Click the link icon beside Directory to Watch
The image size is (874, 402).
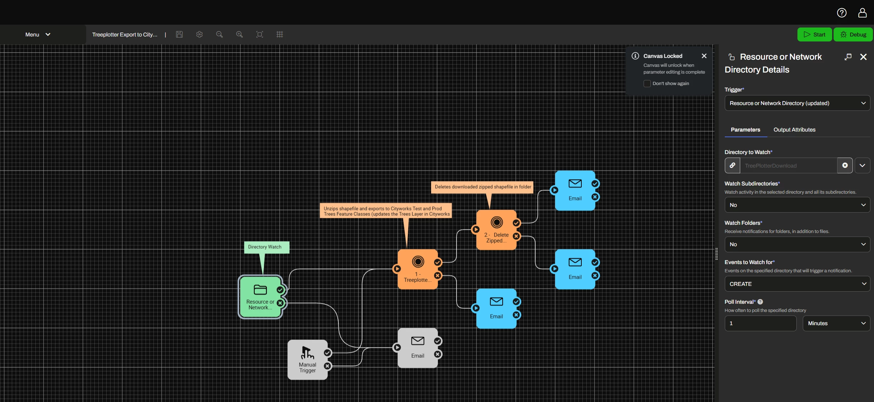732,165
